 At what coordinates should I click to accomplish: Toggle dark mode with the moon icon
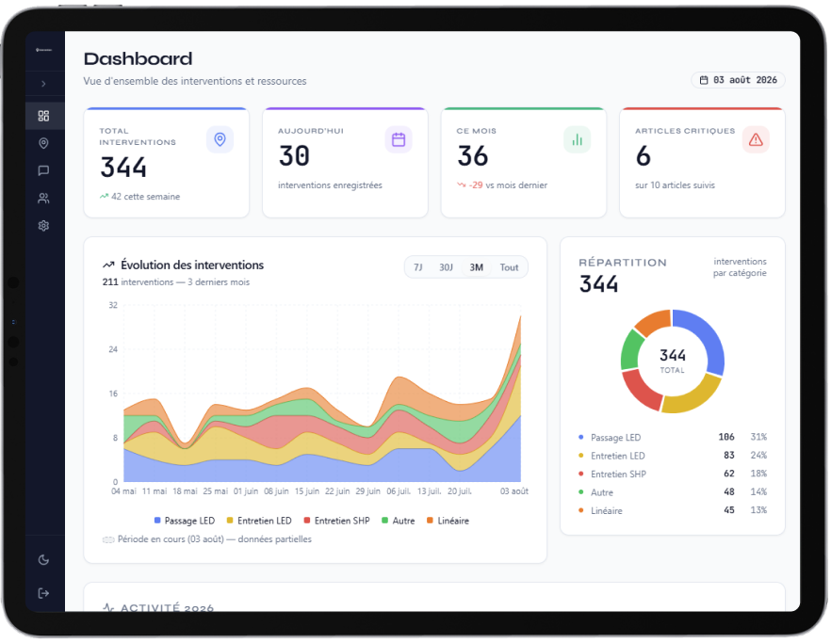coord(44,560)
